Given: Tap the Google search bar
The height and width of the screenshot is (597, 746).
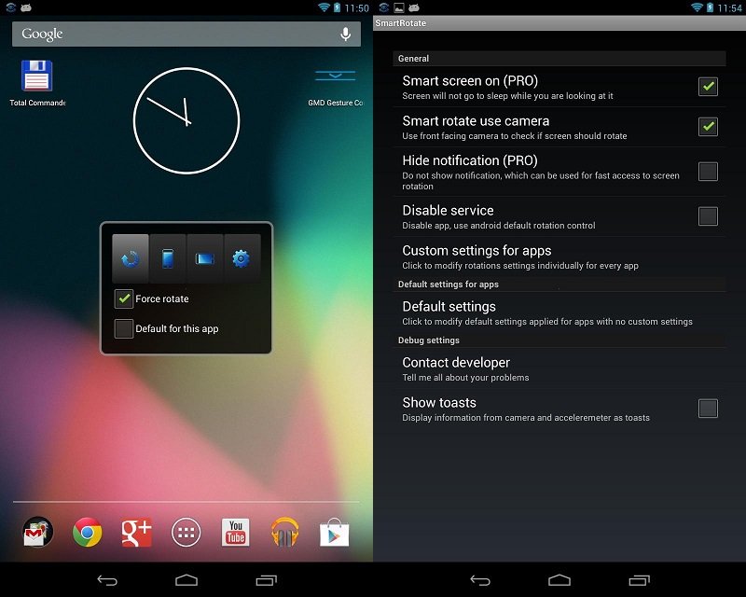Looking at the screenshot, I should click(x=186, y=34).
